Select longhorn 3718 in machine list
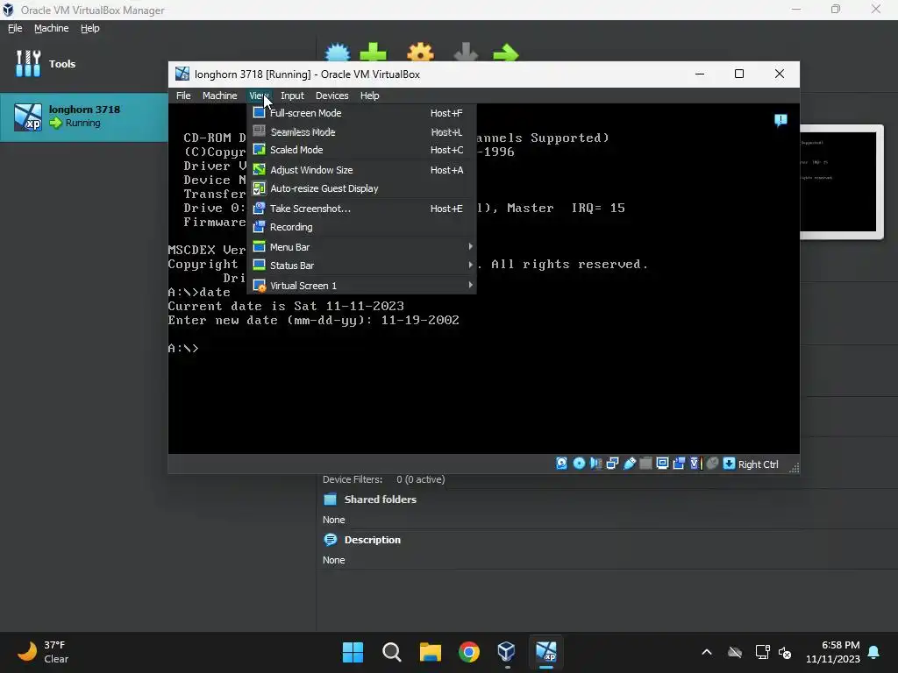 [84, 117]
